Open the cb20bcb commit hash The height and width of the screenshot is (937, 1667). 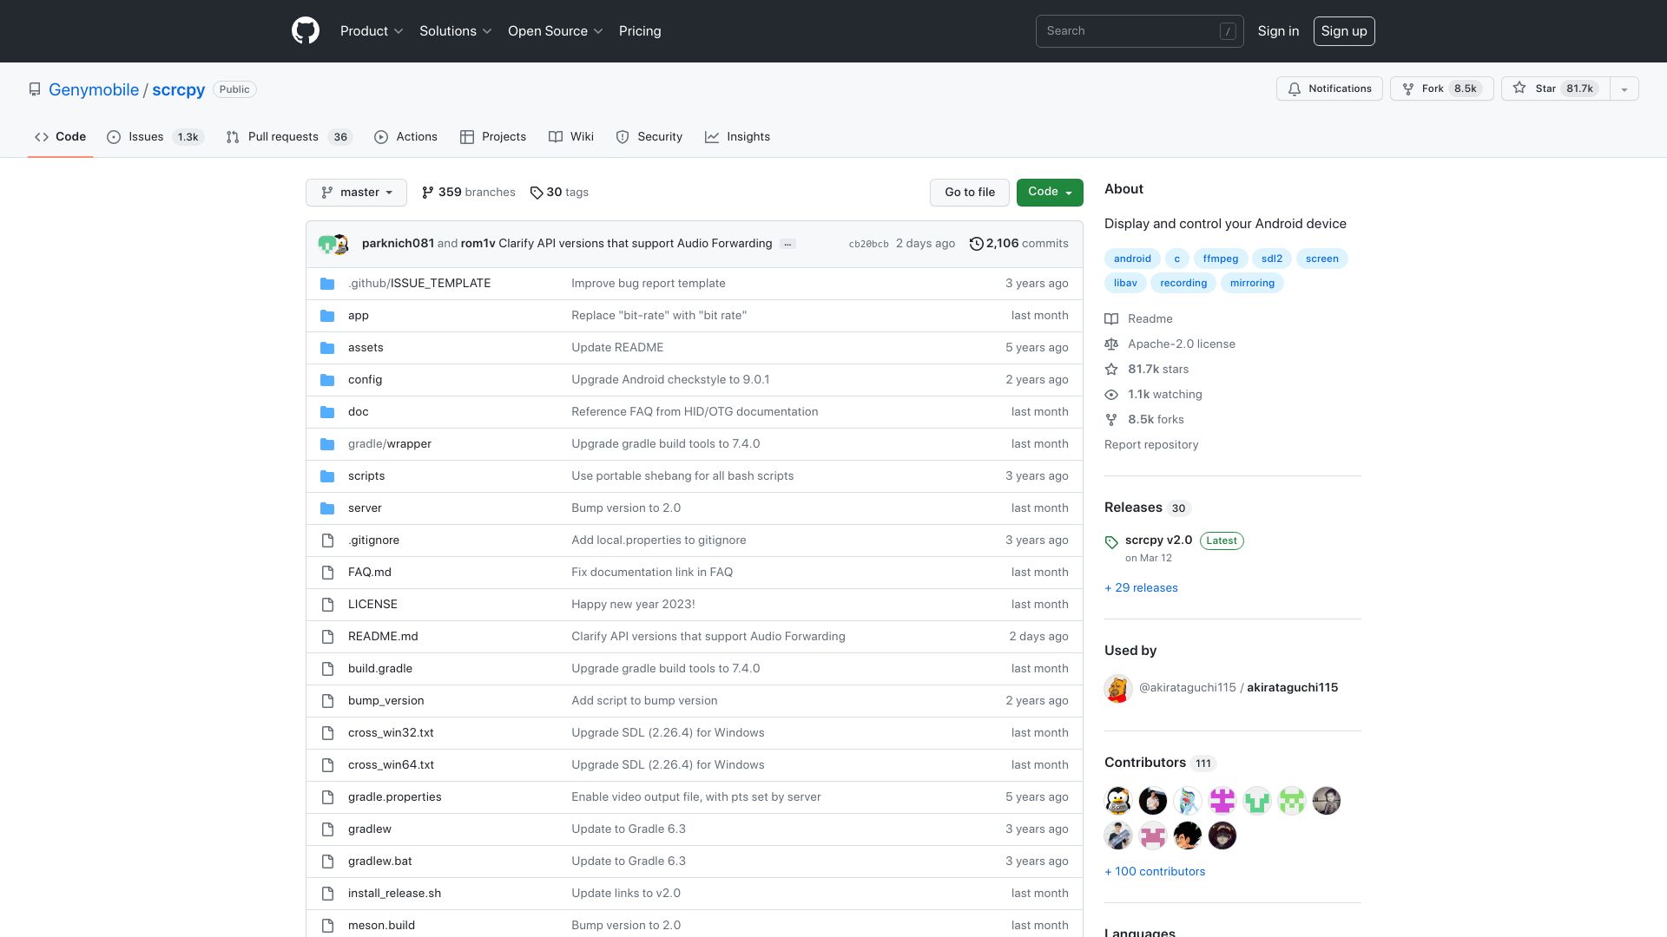868,245
